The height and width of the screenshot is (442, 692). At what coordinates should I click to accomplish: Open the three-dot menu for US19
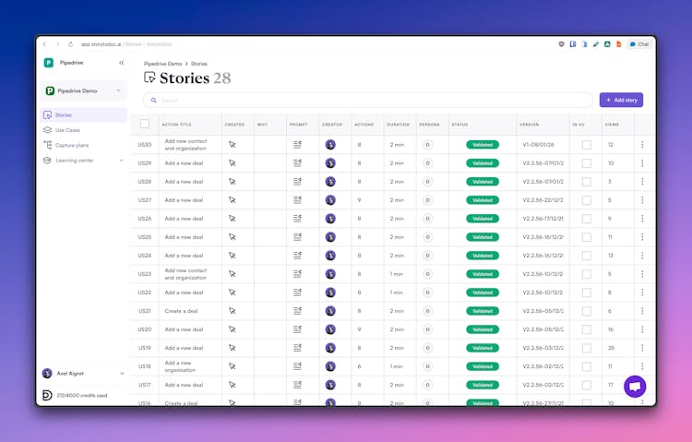point(642,348)
